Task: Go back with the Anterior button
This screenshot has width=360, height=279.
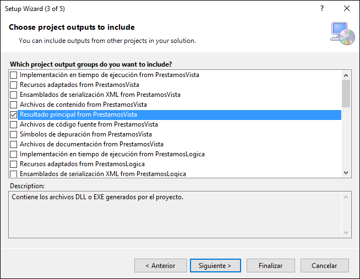Action: click(161, 266)
